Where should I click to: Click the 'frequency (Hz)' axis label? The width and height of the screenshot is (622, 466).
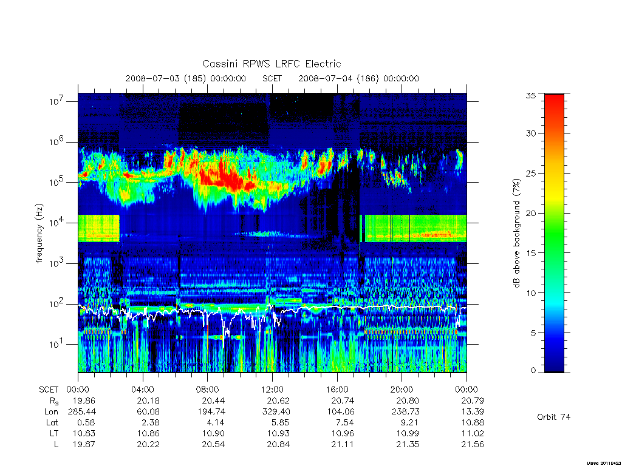(x=39, y=233)
